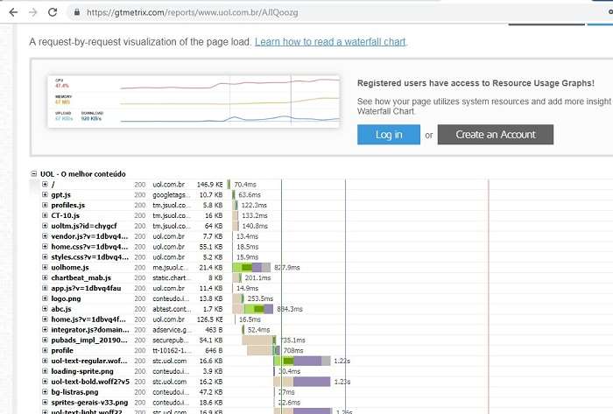This screenshot has width=613, height=414.
Task: Click the 1.22s uol-text-regular timing bar
Action: coord(302,361)
